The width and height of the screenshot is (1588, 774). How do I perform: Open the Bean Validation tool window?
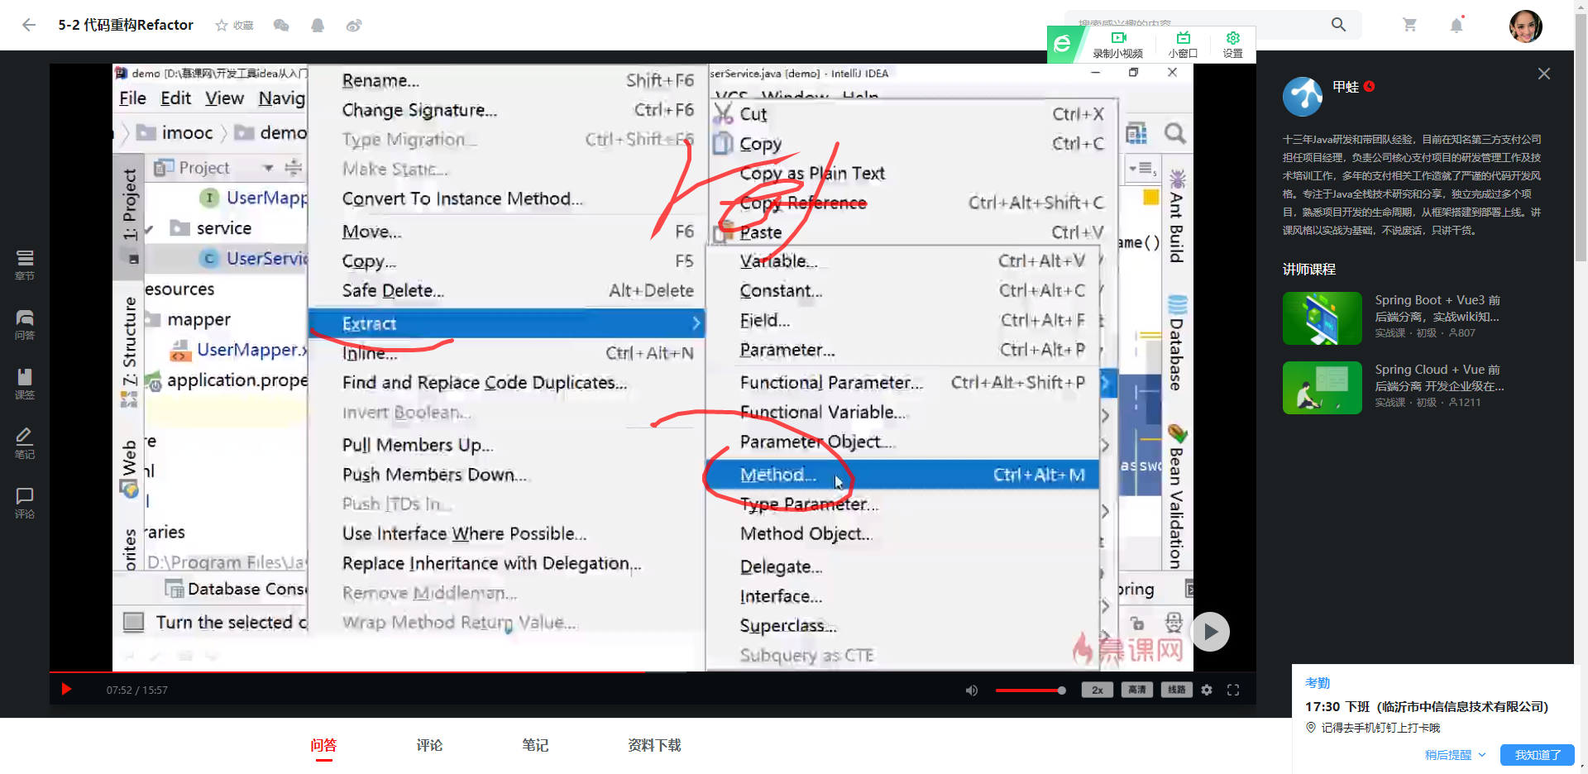(x=1176, y=497)
